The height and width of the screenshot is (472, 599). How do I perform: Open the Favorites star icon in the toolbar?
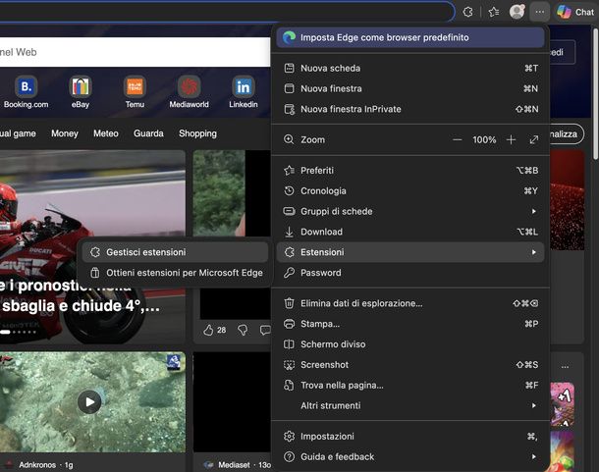pyautogui.click(x=494, y=12)
